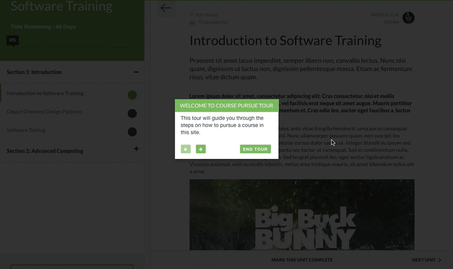453x269 pixels.
Task: Click the Software tag icon
Action: pos(192,14)
